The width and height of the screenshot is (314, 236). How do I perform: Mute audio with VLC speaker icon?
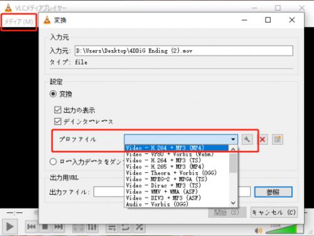pos(259,230)
